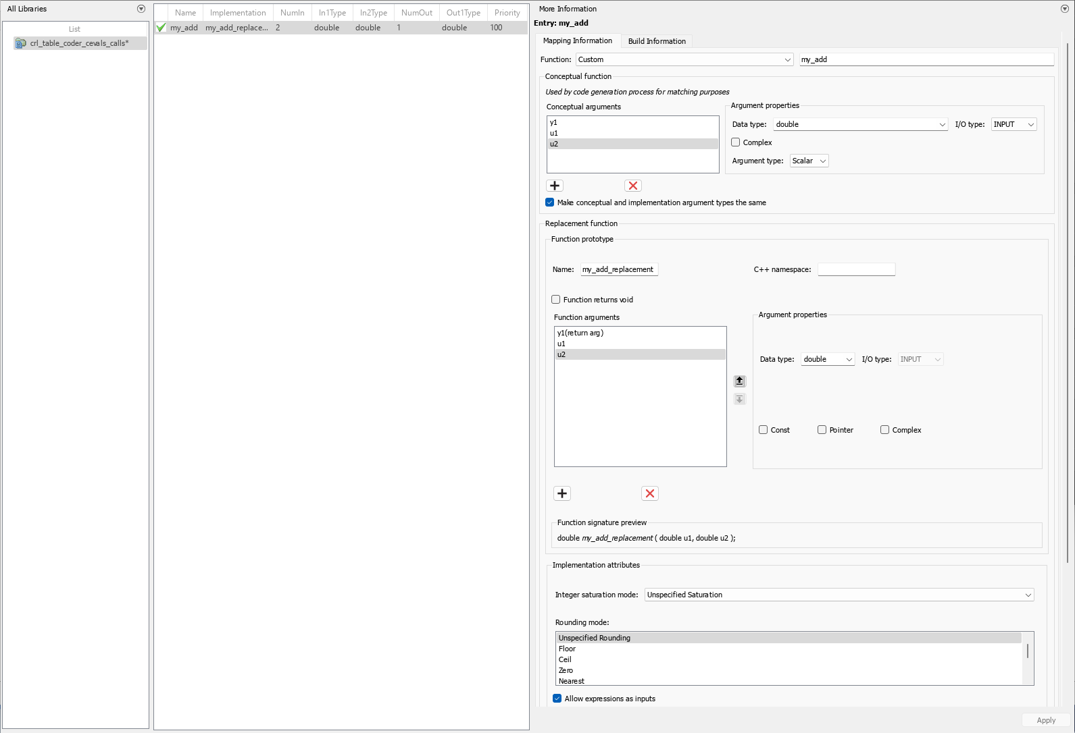Open the All Libraries panel options arrow
The width and height of the screenshot is (1075, 733).
[x=141, y=9]
